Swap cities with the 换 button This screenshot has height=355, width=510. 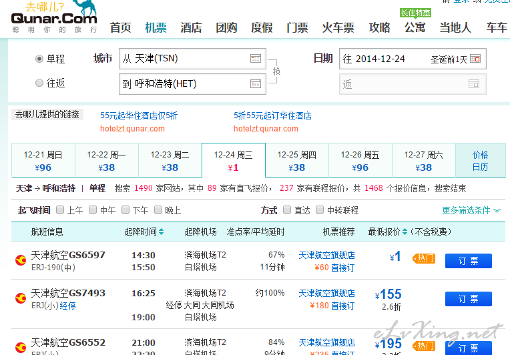276,71
